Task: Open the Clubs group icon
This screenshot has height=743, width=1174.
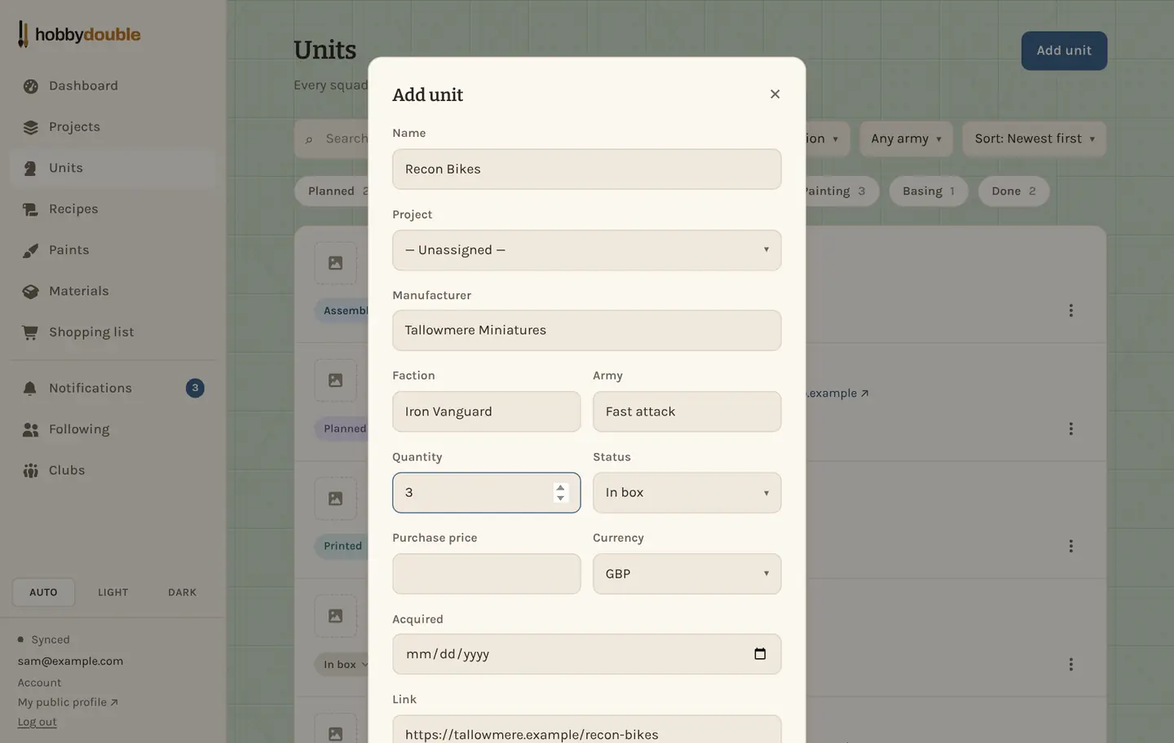Action: click(31, 470)
